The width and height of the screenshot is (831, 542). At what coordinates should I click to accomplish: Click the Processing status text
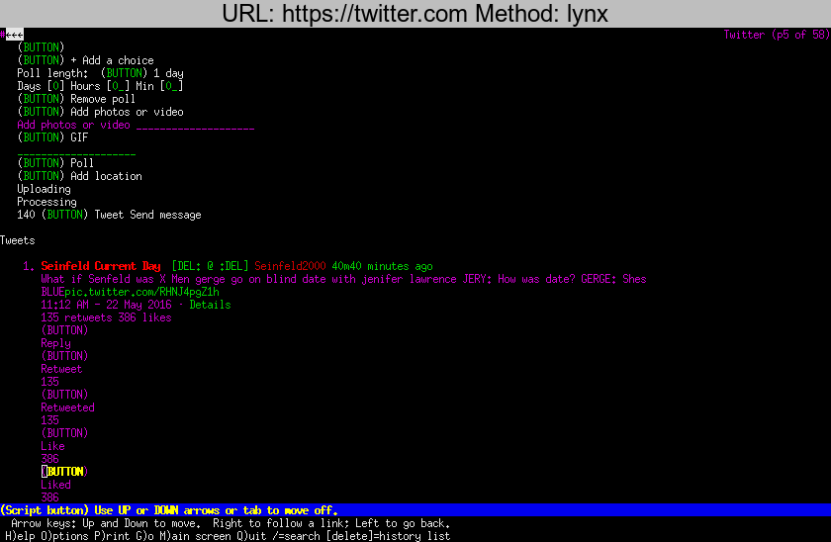(46, 202)
